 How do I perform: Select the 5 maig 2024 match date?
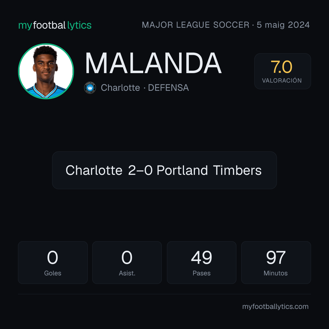point(283,25)
